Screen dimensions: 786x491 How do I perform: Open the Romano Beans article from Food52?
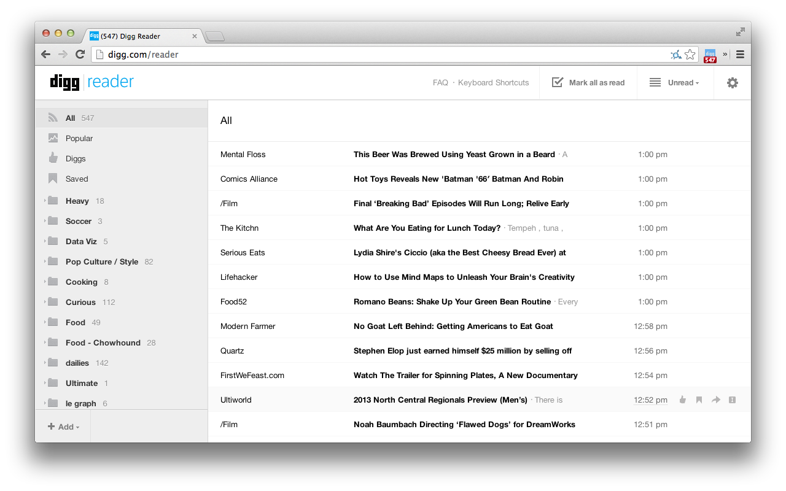pyautogui.click(x=452, y=302)
